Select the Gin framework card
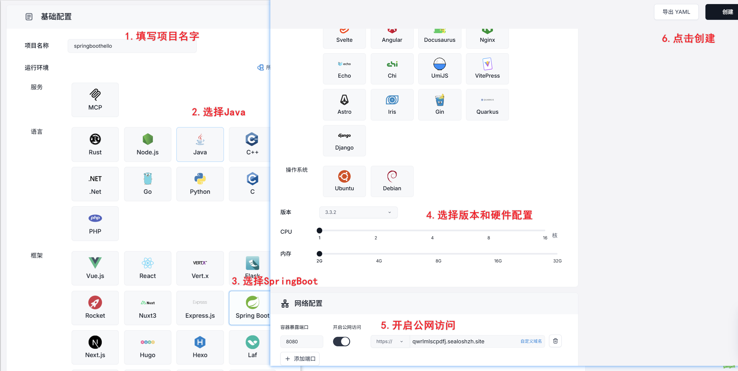The image size is (738, 371). [440, 105]
